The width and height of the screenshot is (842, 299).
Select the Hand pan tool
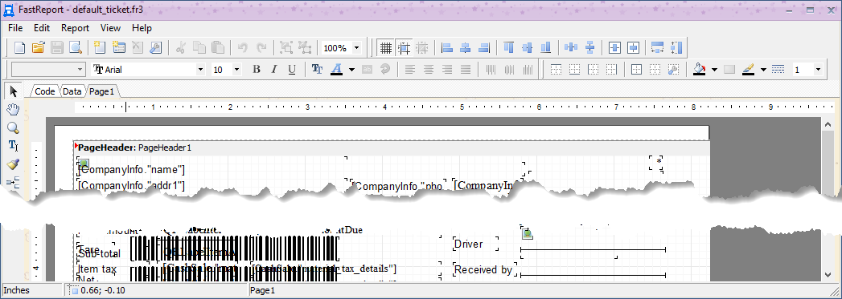point(13,110)
